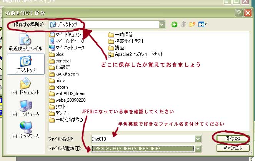Expand the ファイルの種類 dropdown arrow
Screen dimensions: 255x161
[x=198, y=148]
